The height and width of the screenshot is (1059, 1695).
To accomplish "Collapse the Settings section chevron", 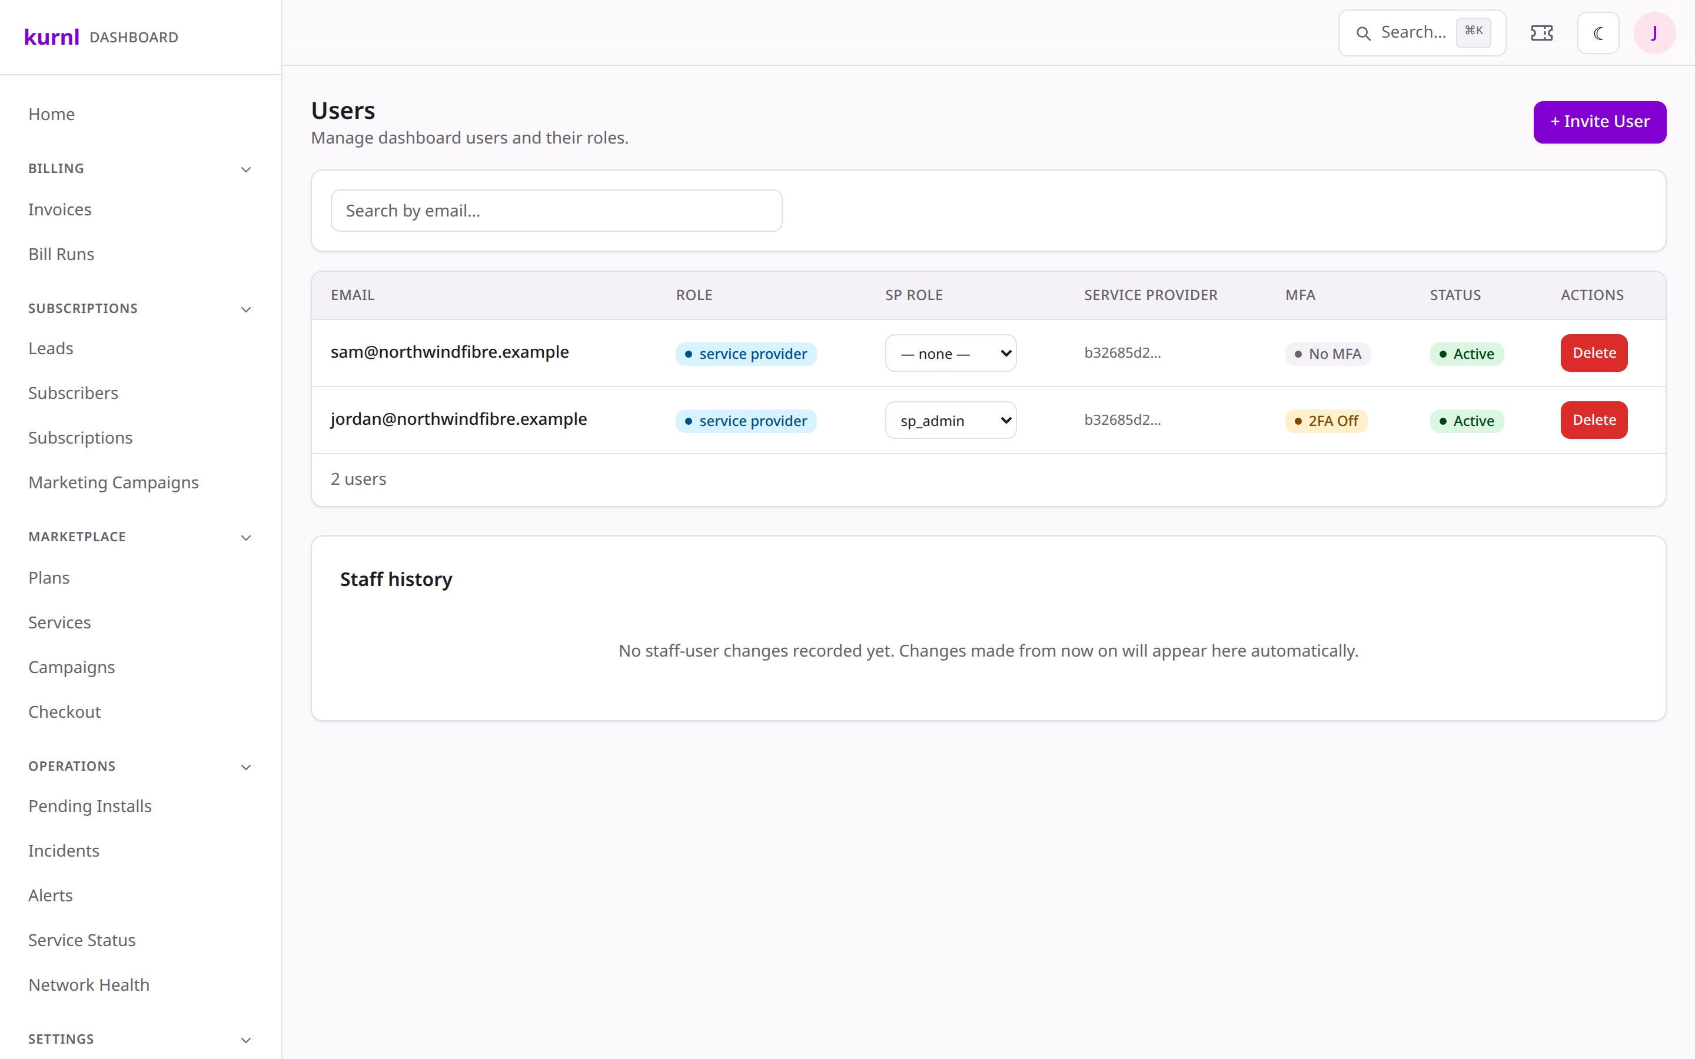I will pyautogui.click(x=246, y=1040).
